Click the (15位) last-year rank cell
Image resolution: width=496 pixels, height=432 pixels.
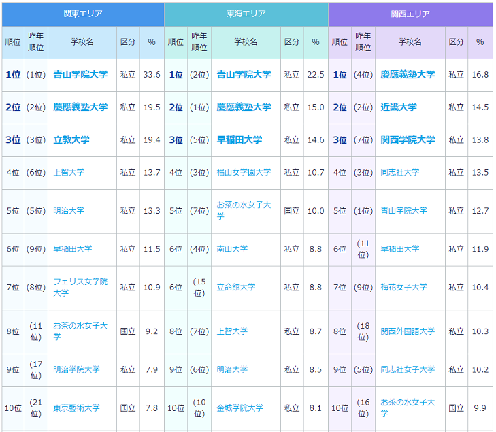199,288
